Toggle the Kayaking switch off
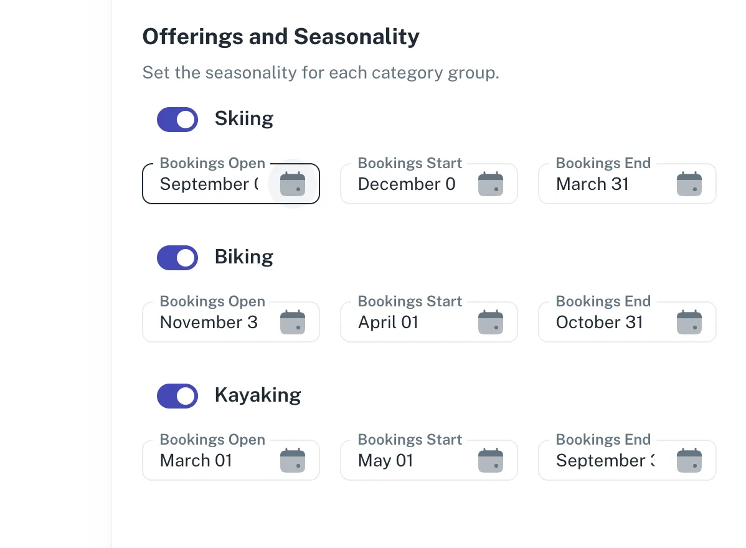 click(177, 396)
